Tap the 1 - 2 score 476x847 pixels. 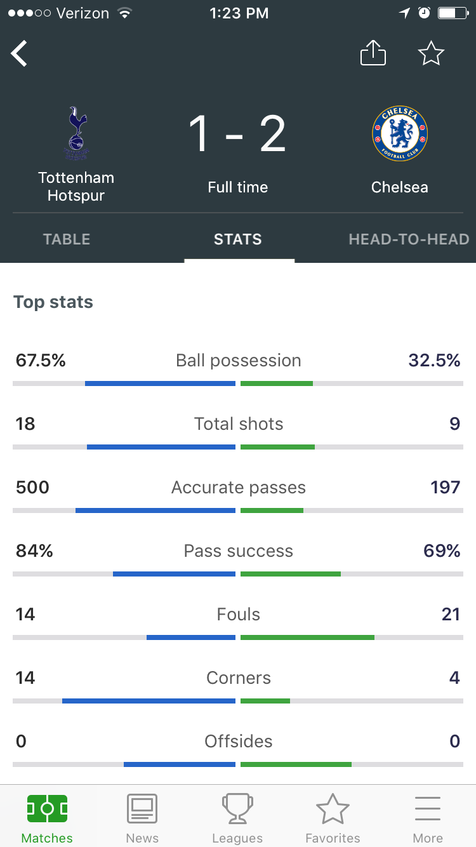(237, 134)
